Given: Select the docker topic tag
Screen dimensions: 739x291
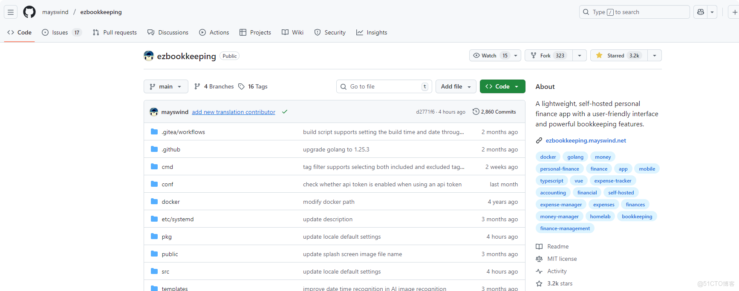Looking at the screenshot, I should coord(548,157).
